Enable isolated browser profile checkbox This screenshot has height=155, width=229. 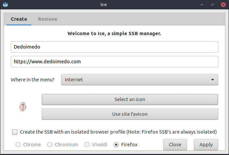pyautogui.click(x=15, y=132)
